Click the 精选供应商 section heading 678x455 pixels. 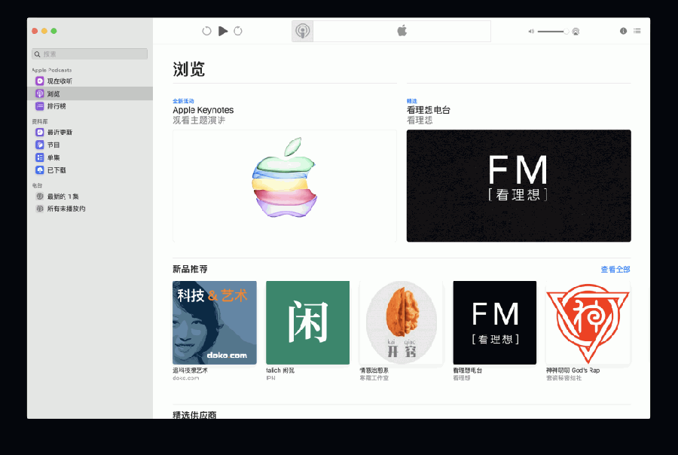pyautogui.click(x=194, y=414)
